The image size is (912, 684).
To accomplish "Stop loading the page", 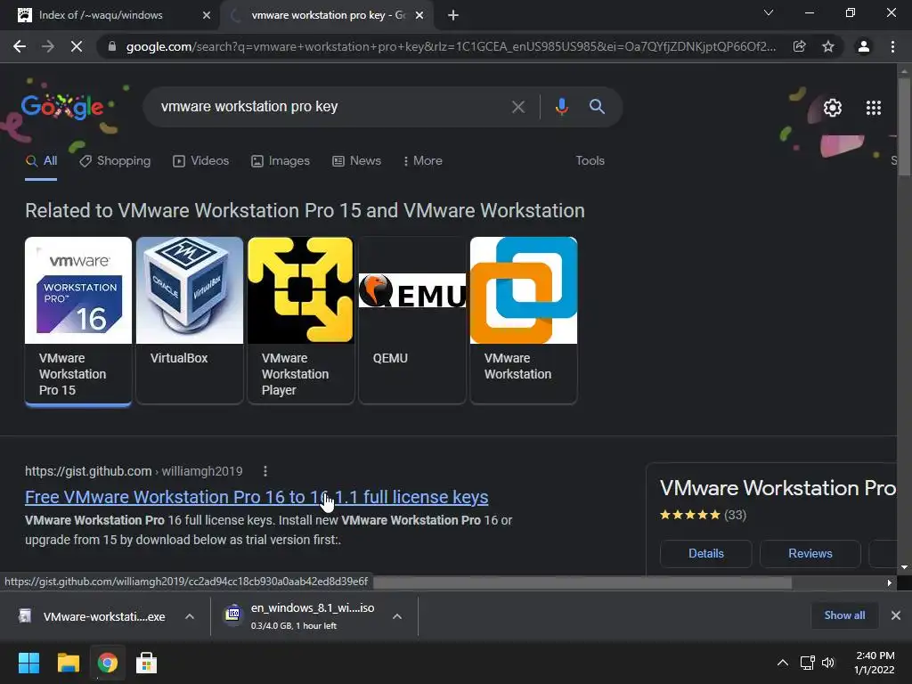I will click(77, 46).
